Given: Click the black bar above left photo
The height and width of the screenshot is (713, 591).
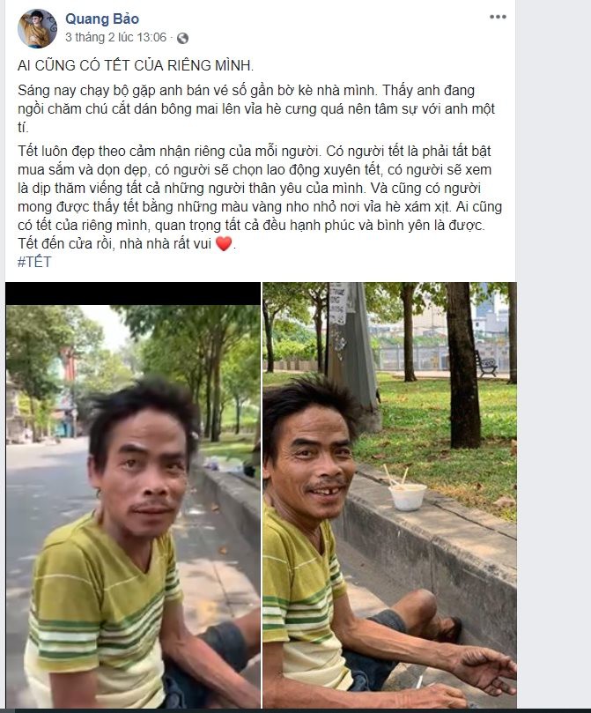Looking at the screenshot, I should 133,293.
